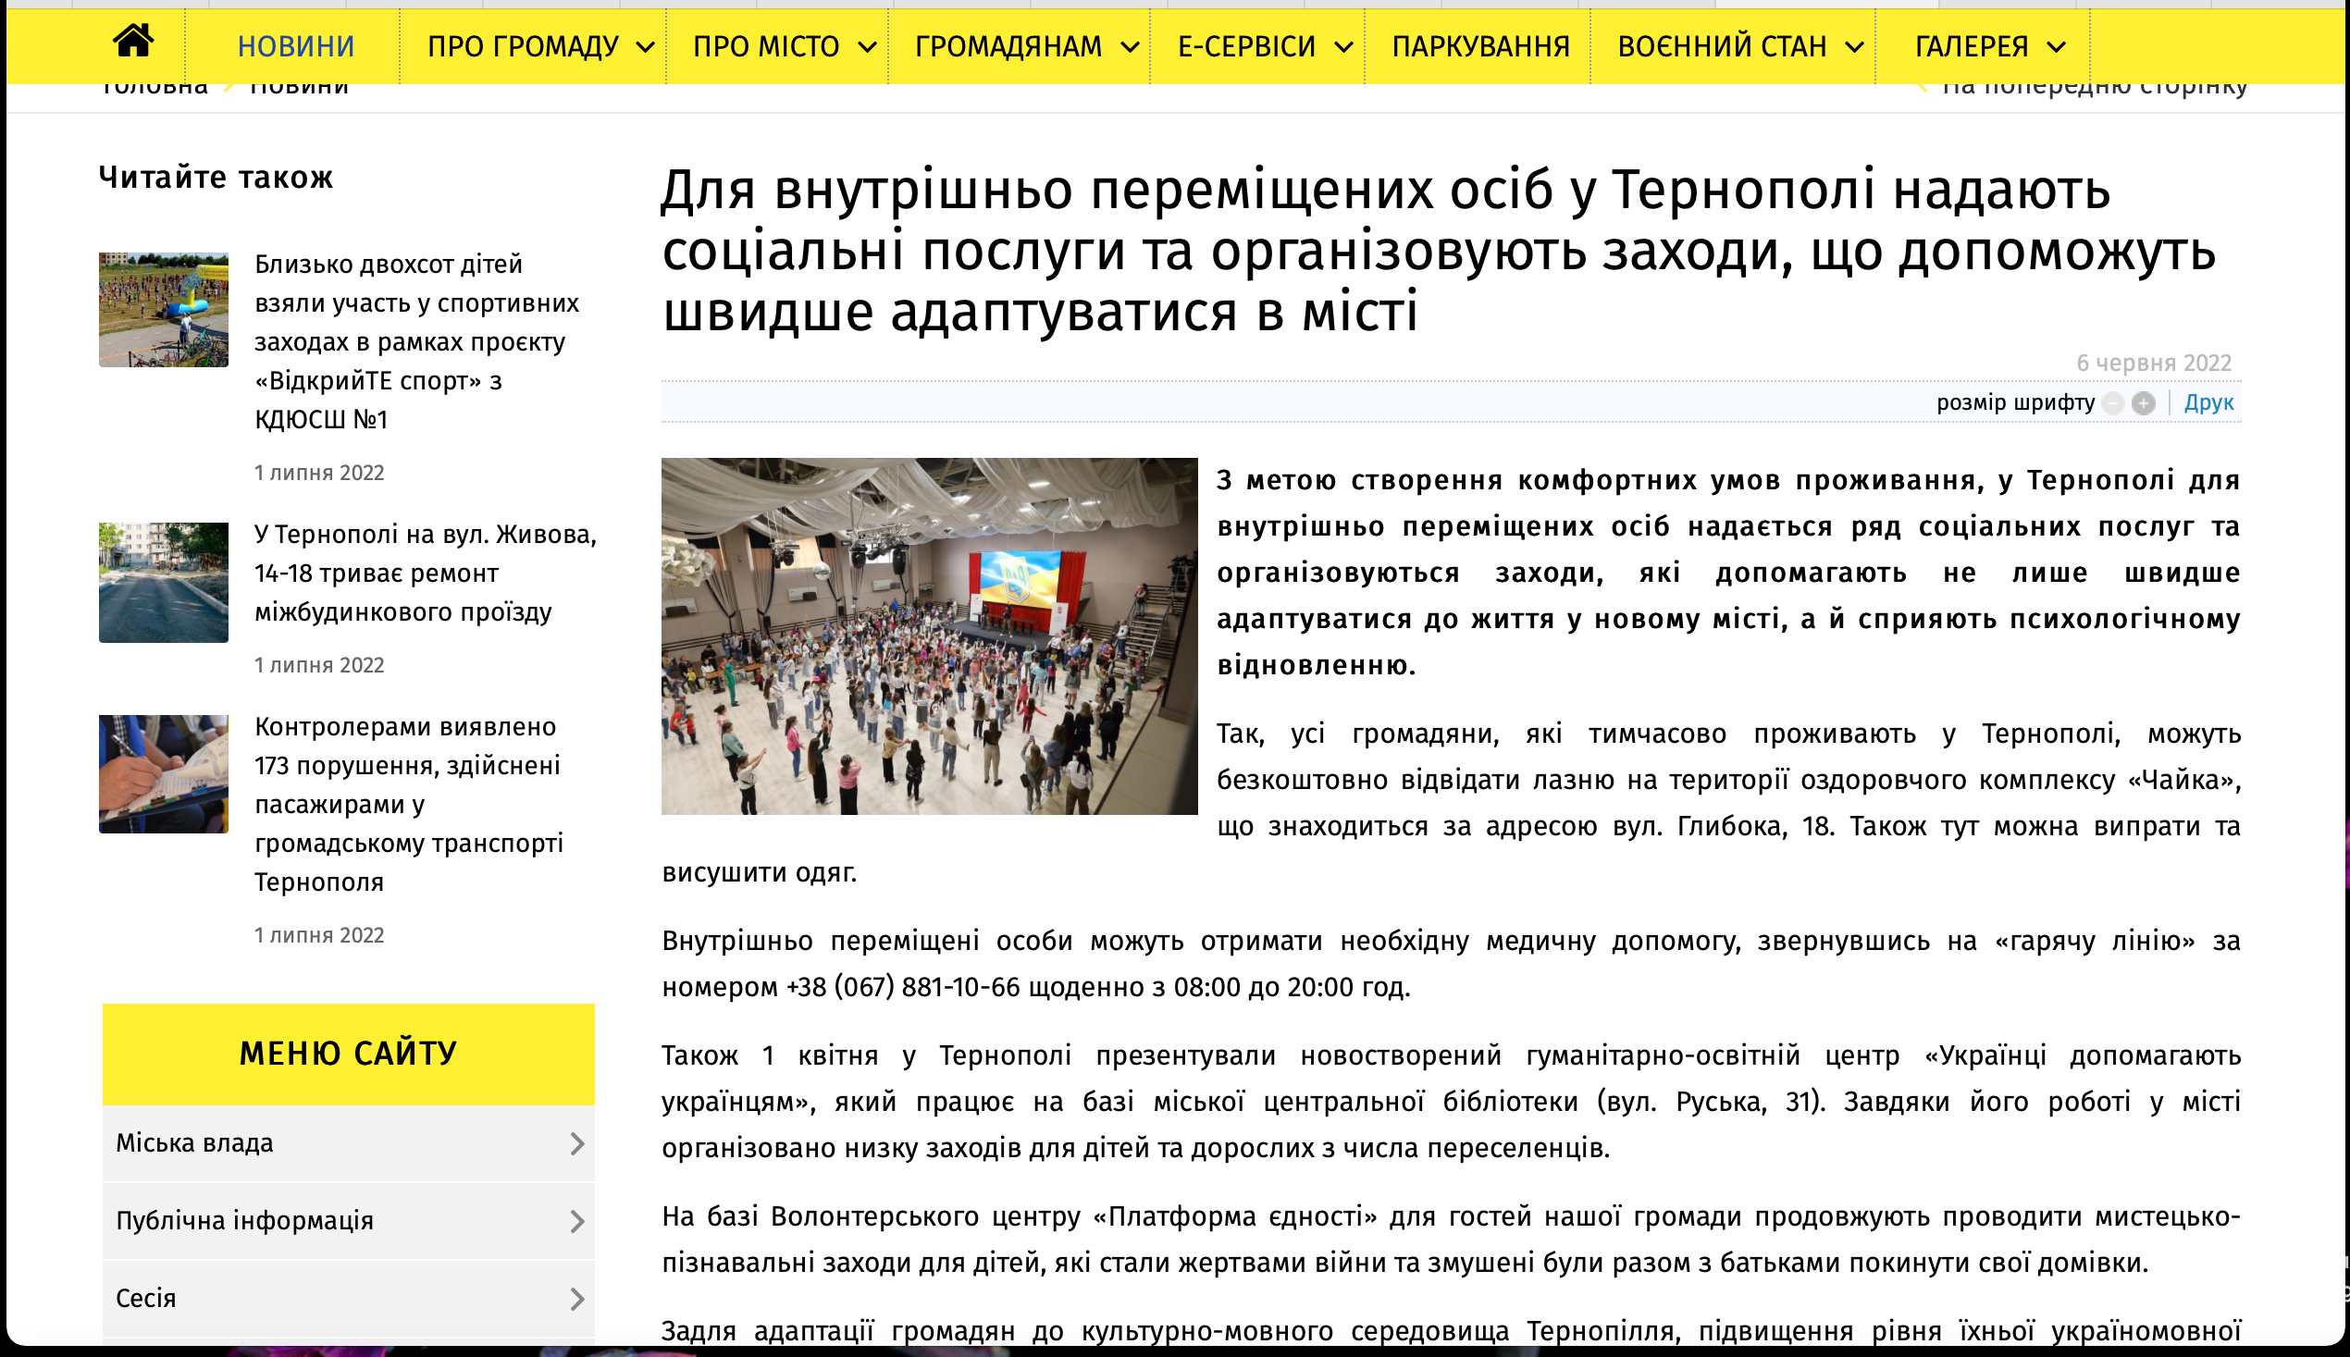The image size is (2350, 1357).
Task: Click sports field thumbnail image
Action: [163, 310]
